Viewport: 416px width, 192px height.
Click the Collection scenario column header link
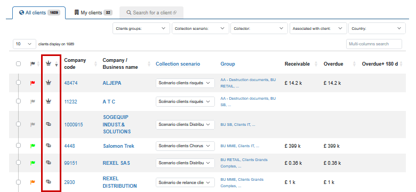click(178, 64)
